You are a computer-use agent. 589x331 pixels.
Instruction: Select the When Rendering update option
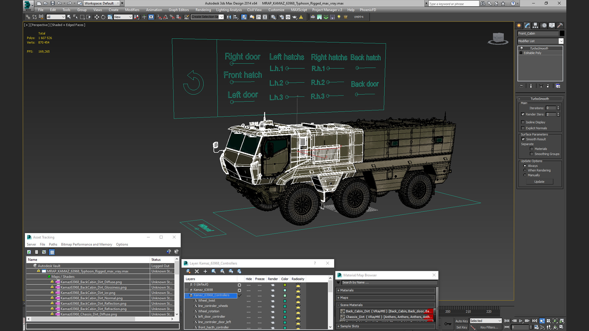tap(525, 170)
